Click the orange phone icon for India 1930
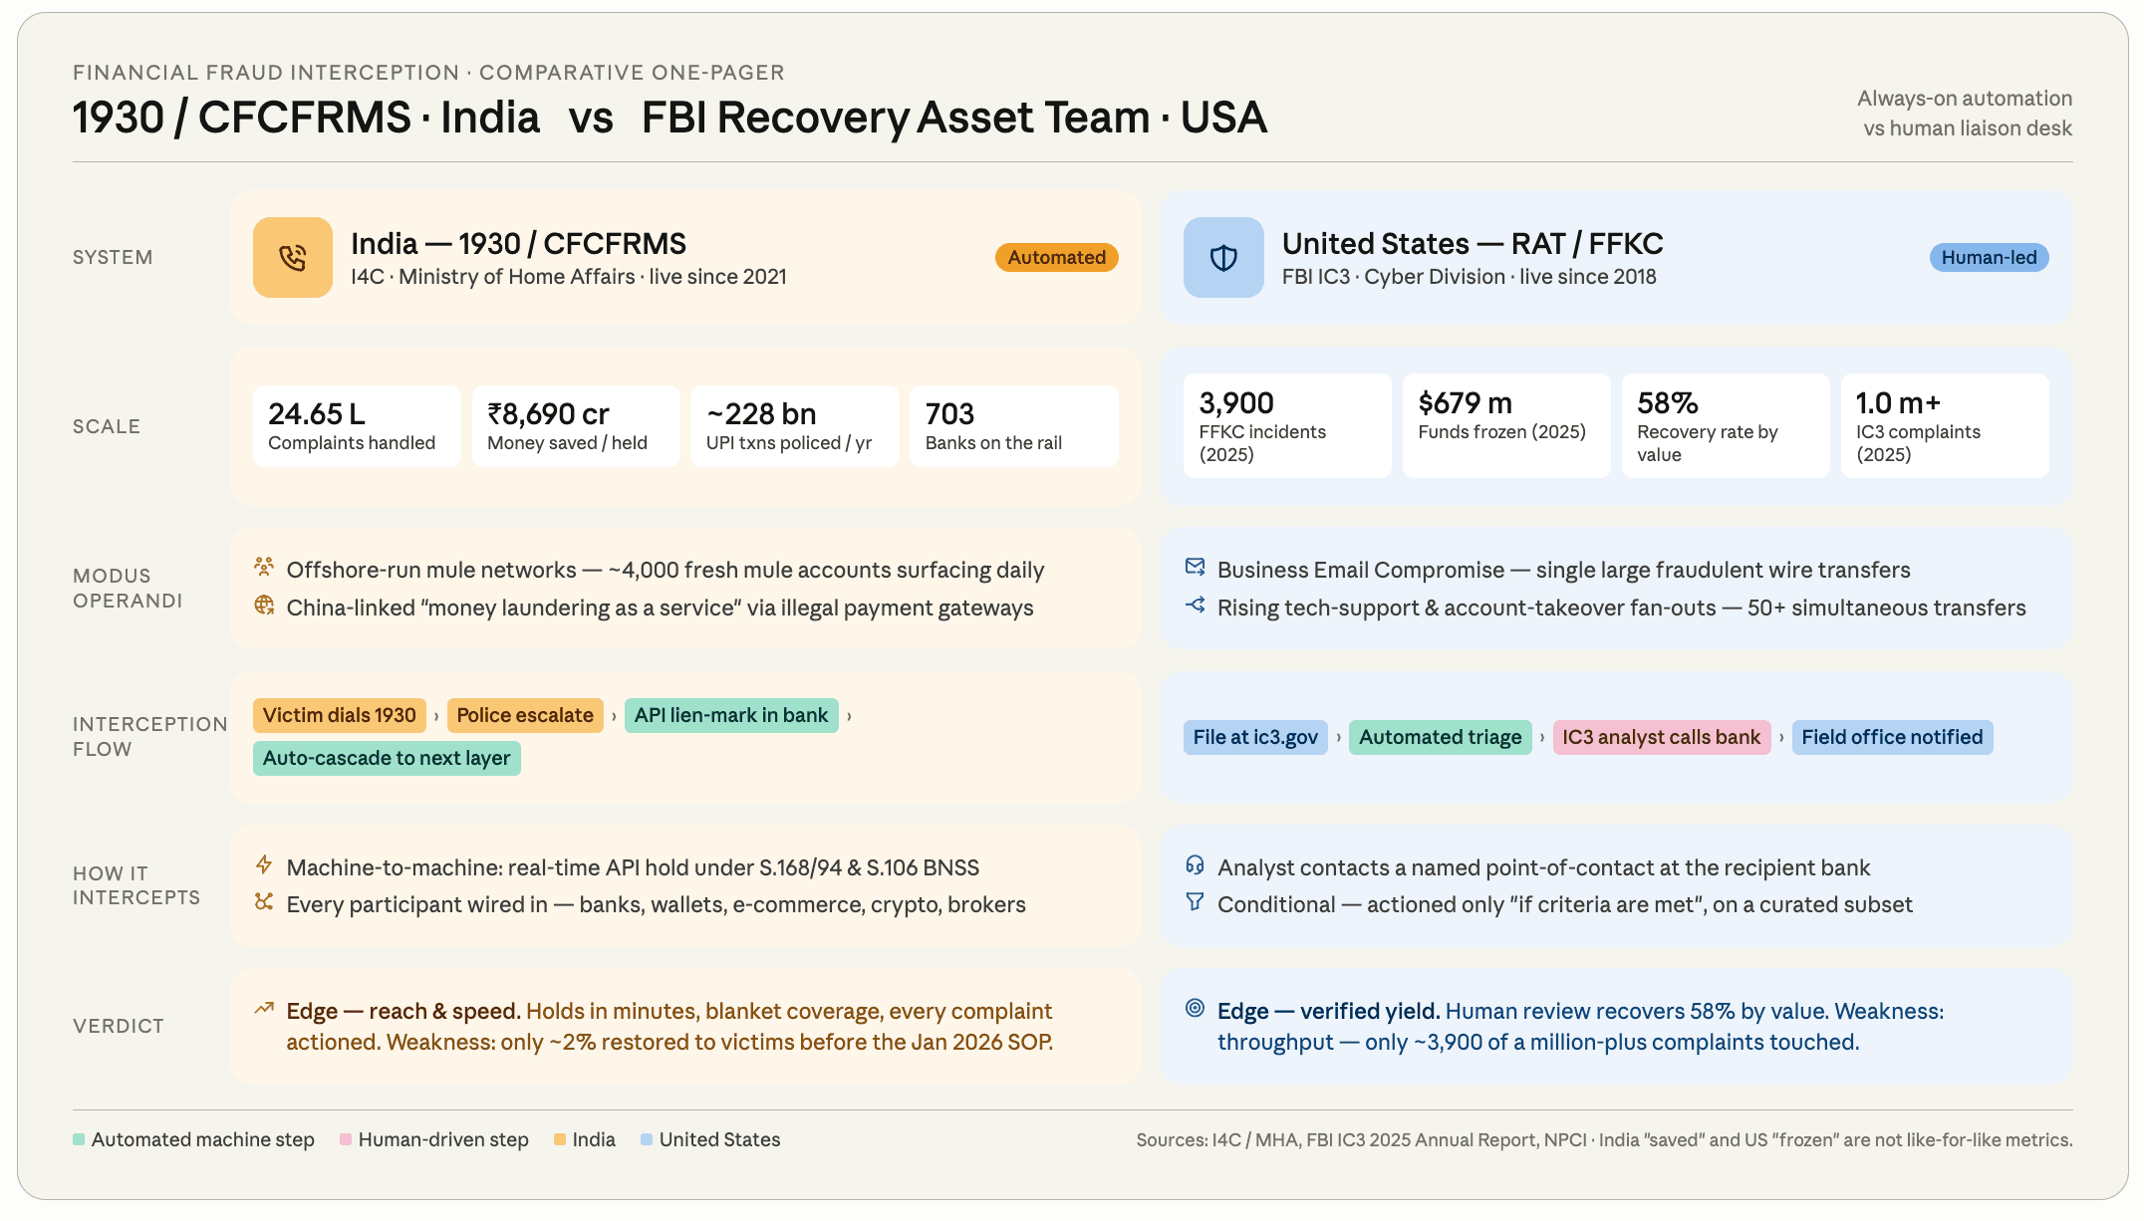Image resolution: width=2144 pixels, height=1221 pixels. (x=292, y=257)
